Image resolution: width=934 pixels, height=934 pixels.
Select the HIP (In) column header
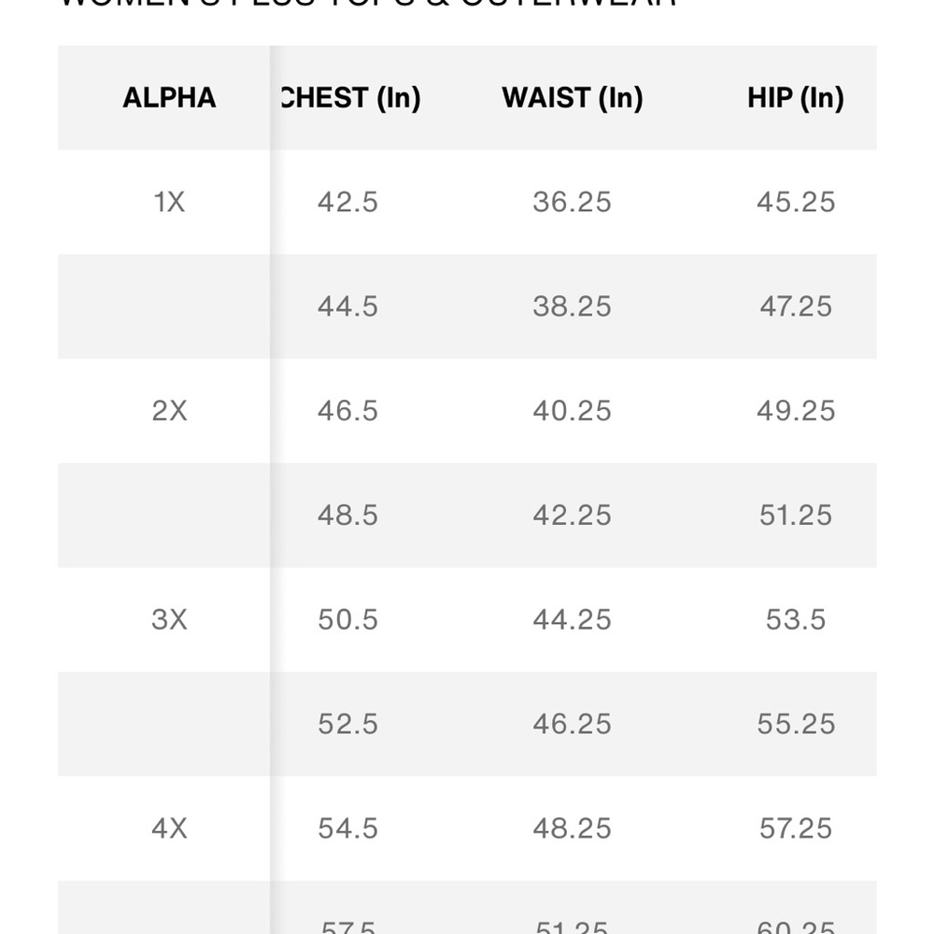pos(796,98)
